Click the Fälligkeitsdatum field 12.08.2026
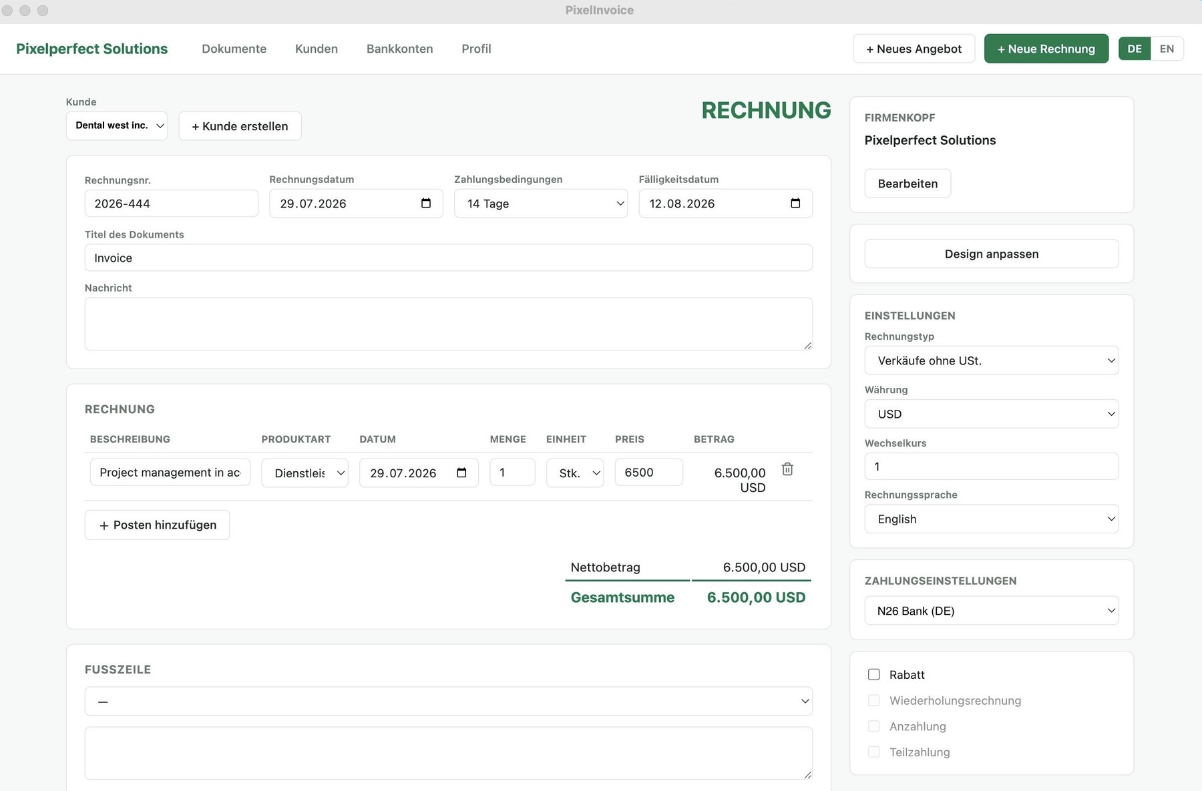 726,204
